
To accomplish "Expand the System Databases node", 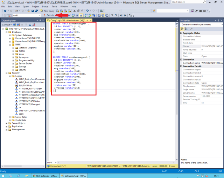I will click(x=10, y=35).
